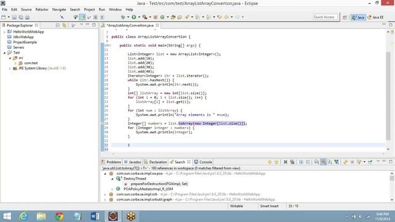Image resolution: width=395 pixels, height=222 pixels.
Task: Switch to the Console tab
Action: click(203, 162)
